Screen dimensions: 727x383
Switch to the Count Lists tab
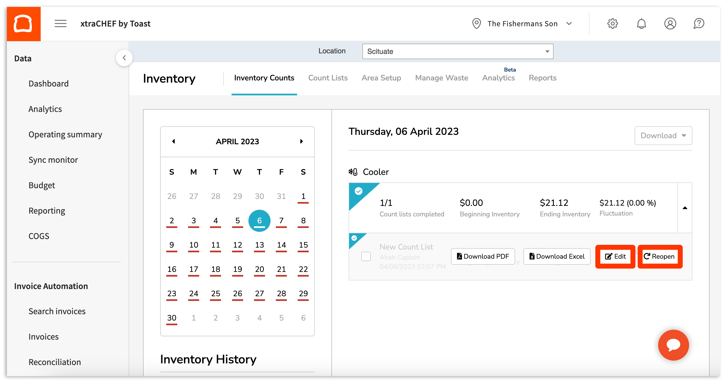click(x=328, y=78)
